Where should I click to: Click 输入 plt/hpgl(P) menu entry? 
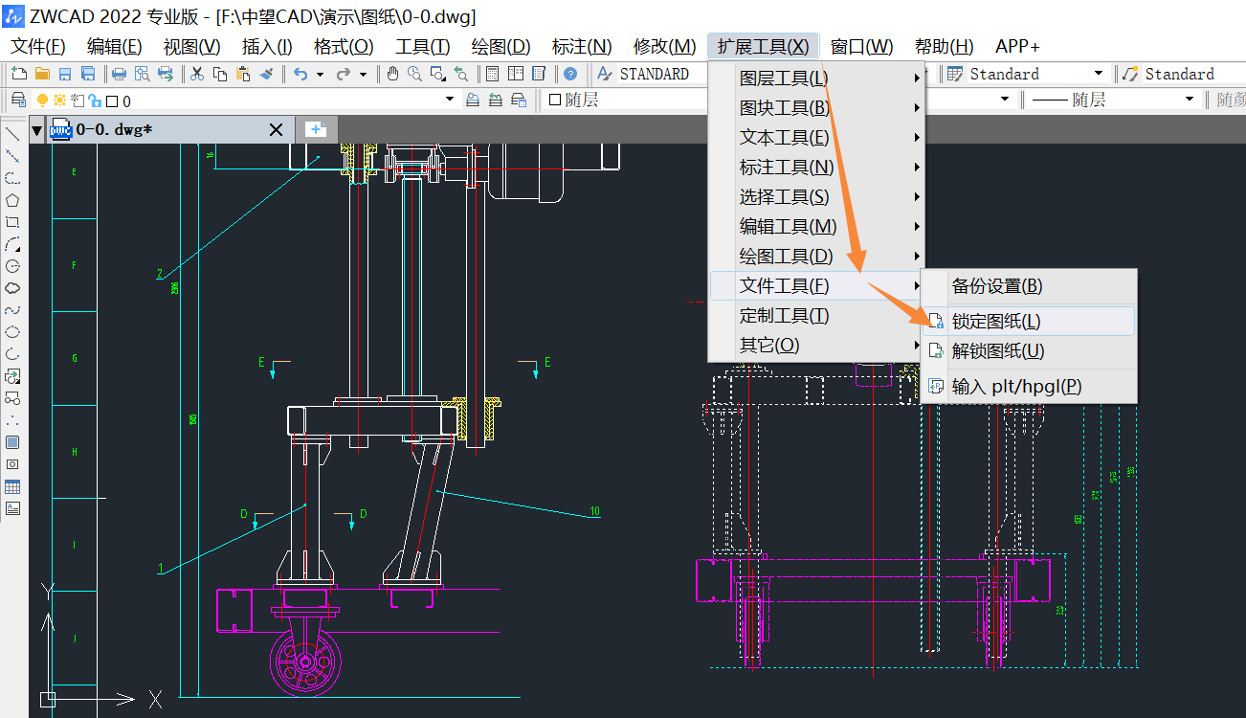point(1029,387)
